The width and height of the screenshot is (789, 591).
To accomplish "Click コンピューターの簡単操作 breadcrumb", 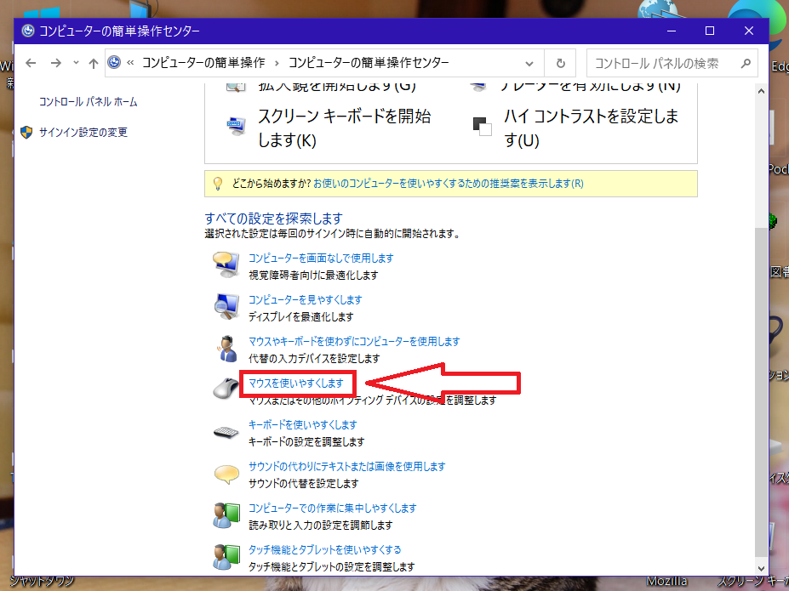I will pos(203,63).
